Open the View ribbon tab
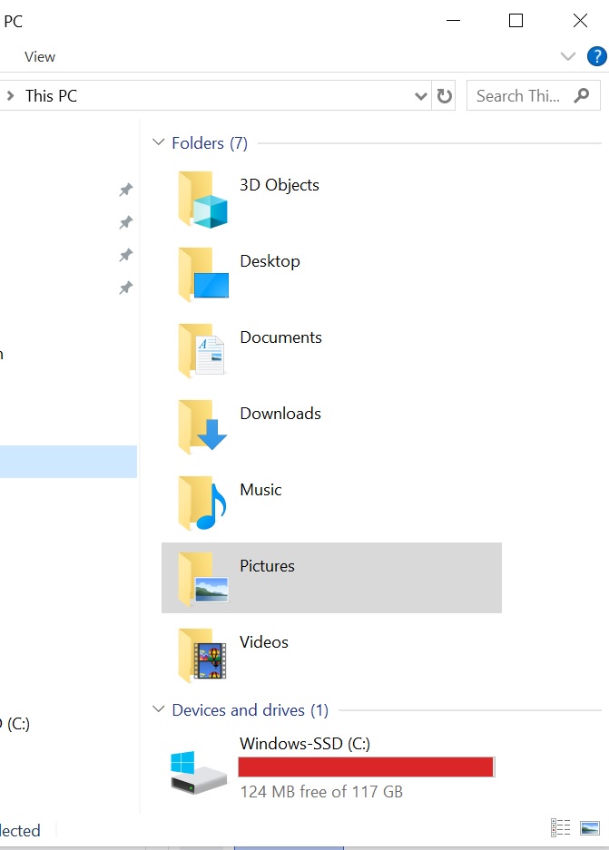 click(x=40, y=57)
